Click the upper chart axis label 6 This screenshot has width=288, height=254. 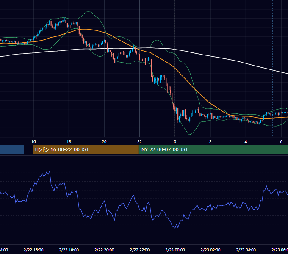(x=281, y=142)
